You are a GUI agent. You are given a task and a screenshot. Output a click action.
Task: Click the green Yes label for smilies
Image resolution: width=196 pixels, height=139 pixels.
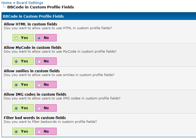point(25,85)
